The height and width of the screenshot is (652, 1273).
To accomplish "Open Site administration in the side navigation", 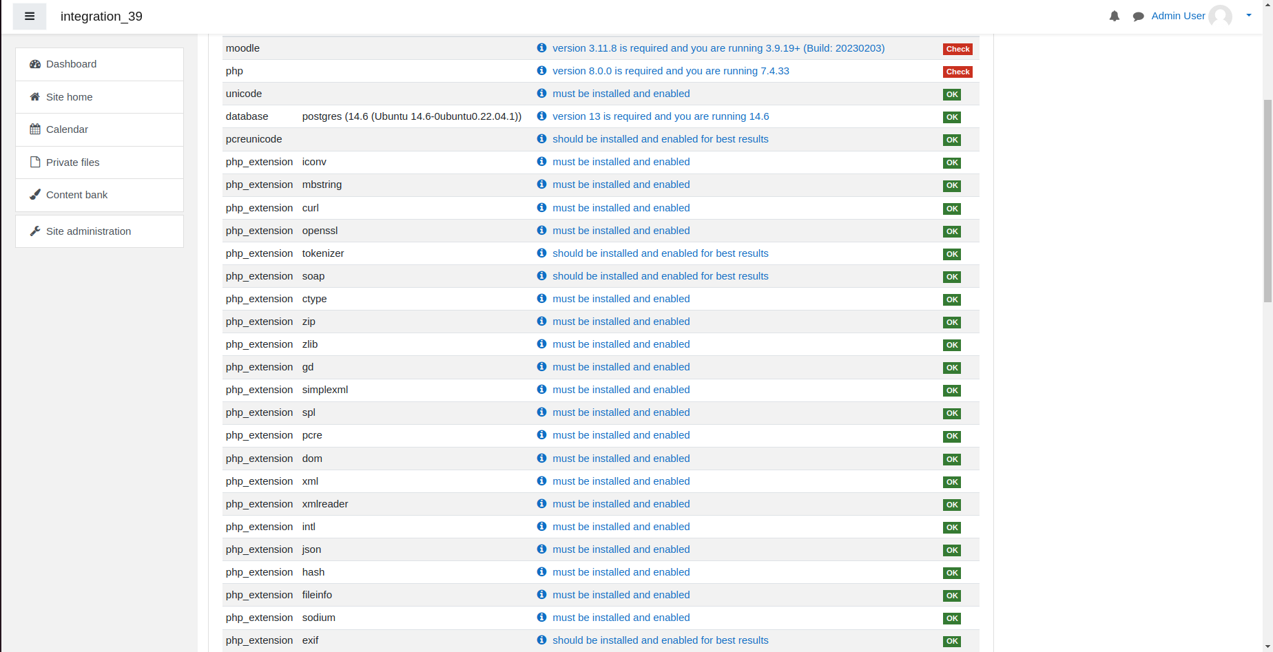I will click(x=99, y=231).
